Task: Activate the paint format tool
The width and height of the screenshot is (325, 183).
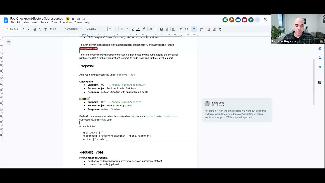Action: point(45,29)
